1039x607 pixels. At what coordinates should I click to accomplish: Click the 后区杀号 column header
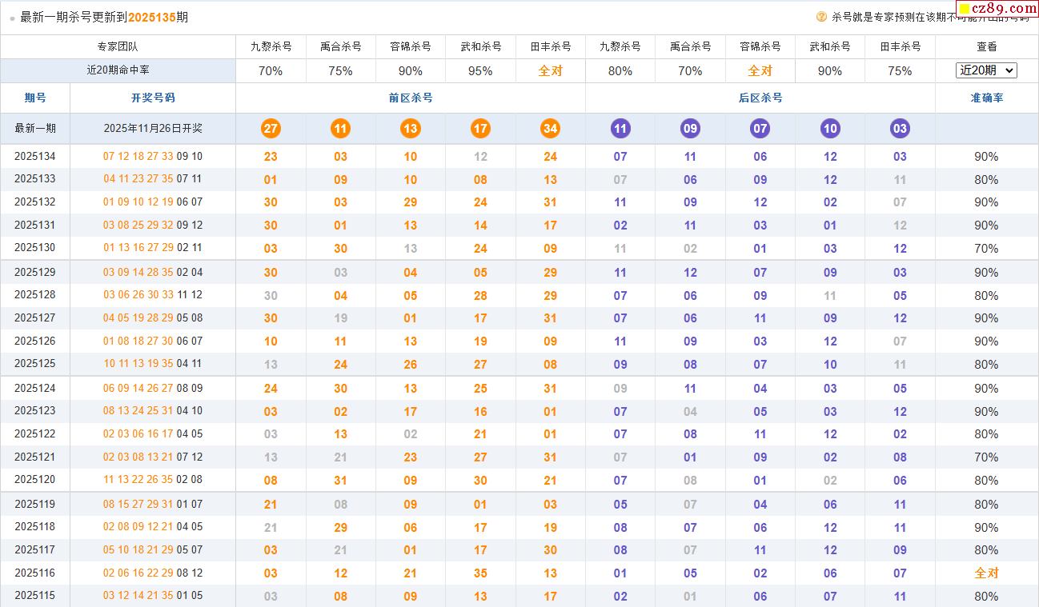click(x=760, y=98)
